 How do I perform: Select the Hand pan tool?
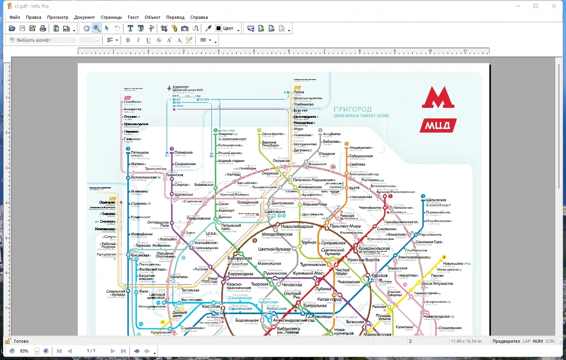pos(86,29)
